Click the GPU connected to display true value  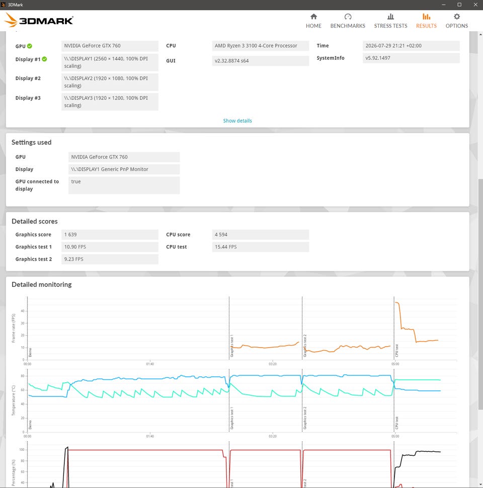124,185
